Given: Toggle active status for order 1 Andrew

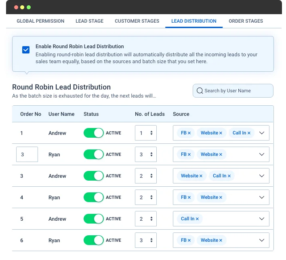Looking at the screenshot, I should (x=94, y=133).
